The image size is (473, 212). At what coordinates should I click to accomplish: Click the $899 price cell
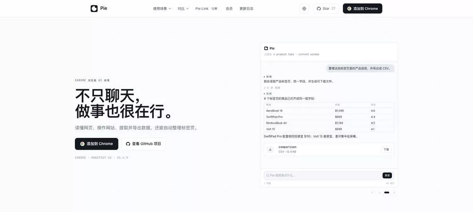coord(338,129)
